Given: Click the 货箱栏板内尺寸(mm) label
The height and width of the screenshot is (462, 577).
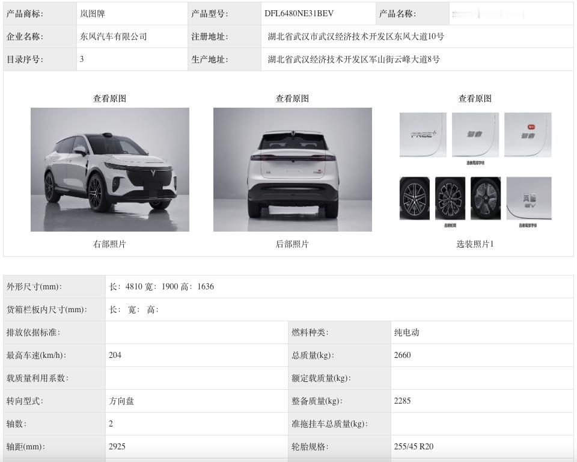Looking at the screenshot, I should (x=47, y=309).
